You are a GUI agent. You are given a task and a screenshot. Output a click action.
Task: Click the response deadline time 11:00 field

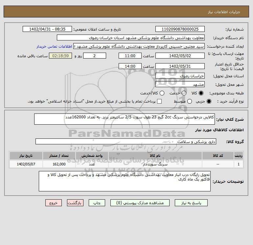[130, 56]
